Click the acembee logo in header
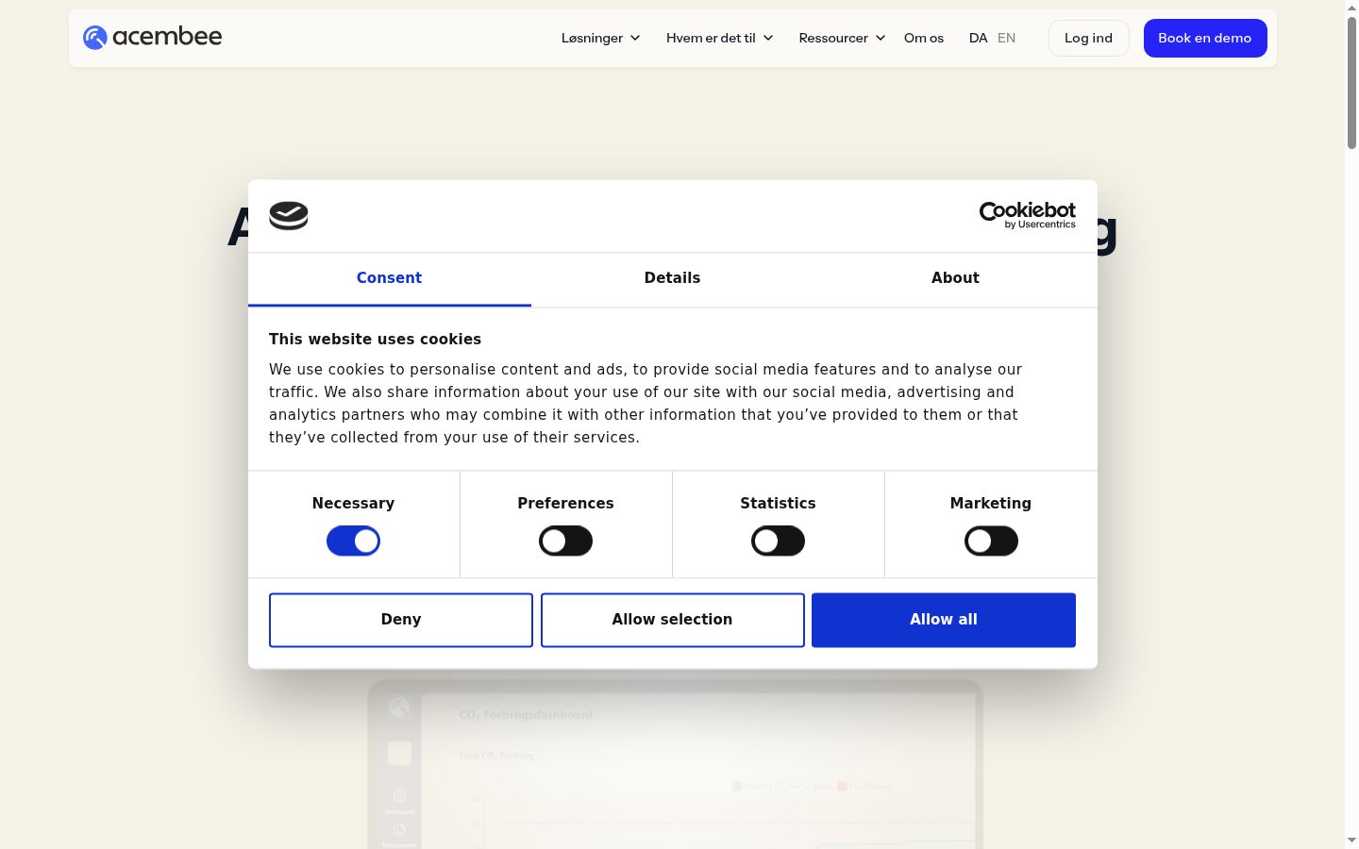The image size is (1359, 849). pos(152,37)
